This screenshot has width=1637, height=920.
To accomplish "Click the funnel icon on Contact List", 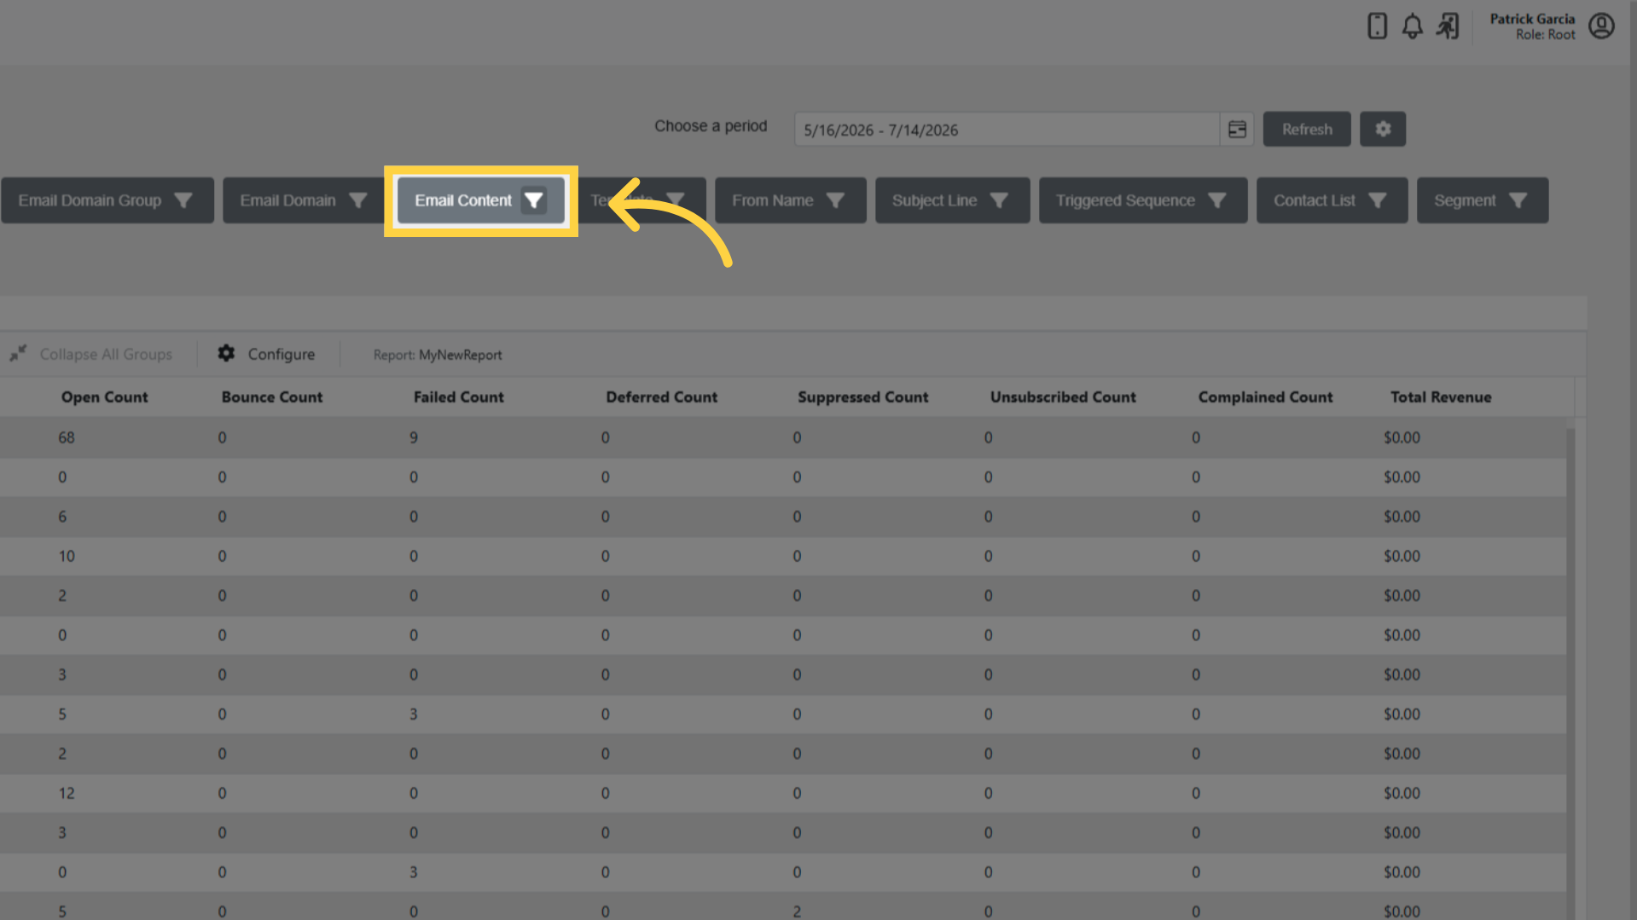I will point(1378,200).
